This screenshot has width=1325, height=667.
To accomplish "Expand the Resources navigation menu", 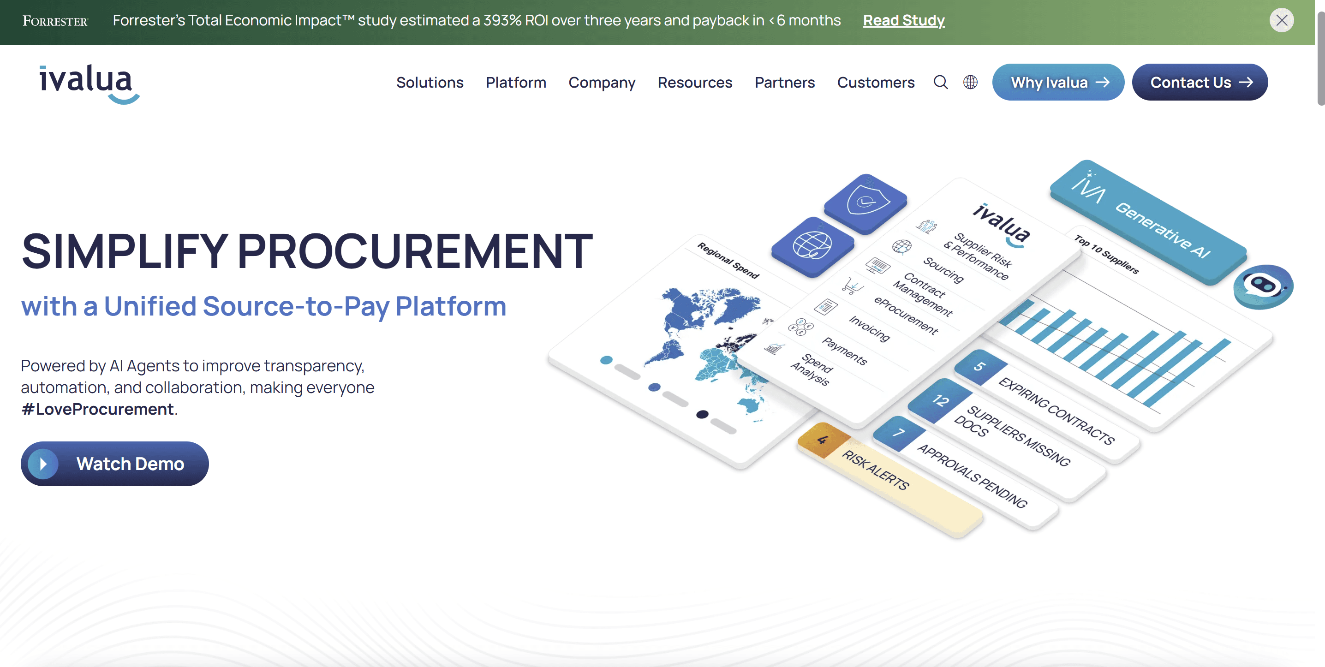I will pos(694,82).
